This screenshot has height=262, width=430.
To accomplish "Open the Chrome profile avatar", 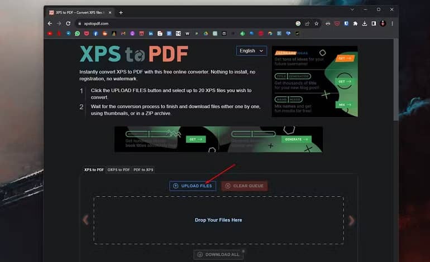I will pos(383,23).
